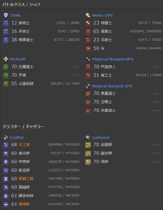163x210 pixels.
Task: Click the 裁縫師 needle icon
Action: (6, 187)
